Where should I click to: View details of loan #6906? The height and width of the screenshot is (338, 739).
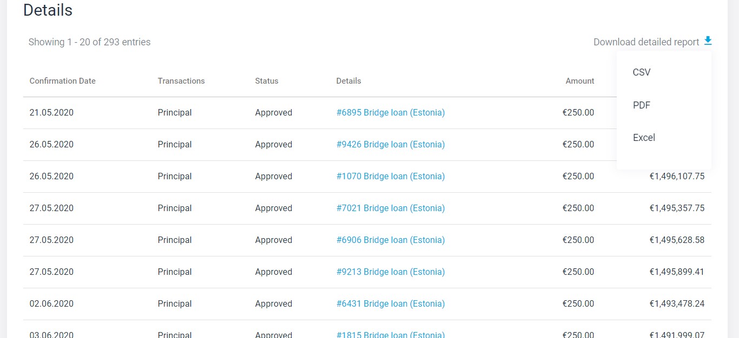[390, 240]
